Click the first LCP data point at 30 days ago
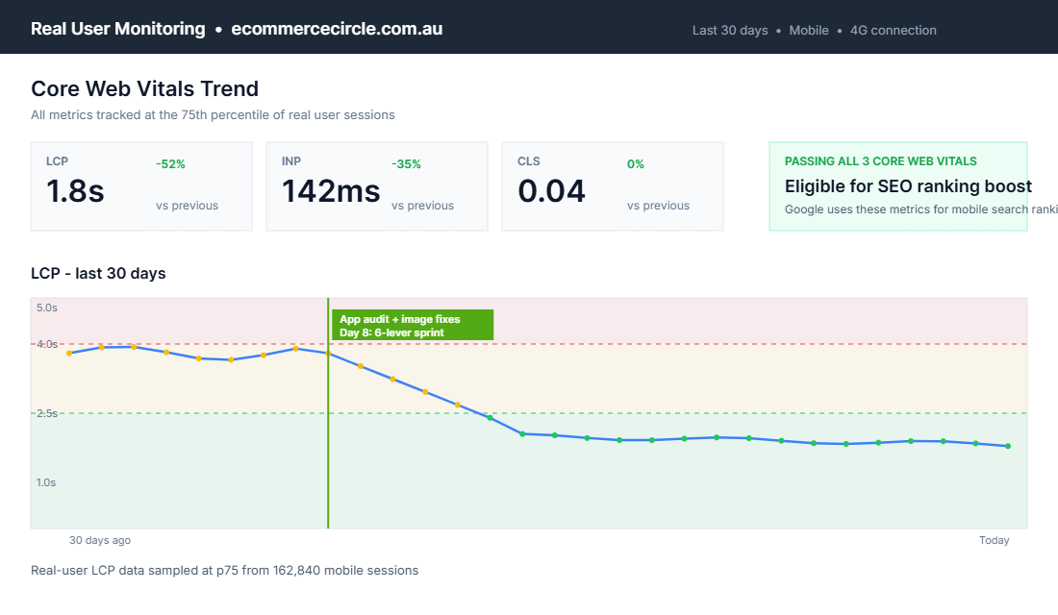Viewport: 1058px width, 615px height. [x=69, y=354]
